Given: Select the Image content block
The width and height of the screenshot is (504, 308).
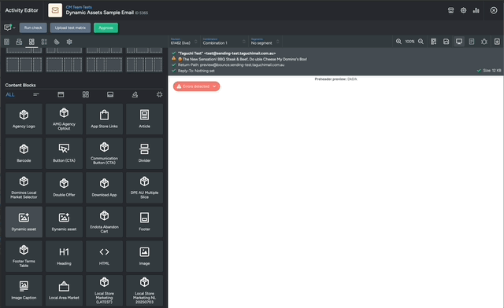Looking at the screenshot, I should pos(144,256).
